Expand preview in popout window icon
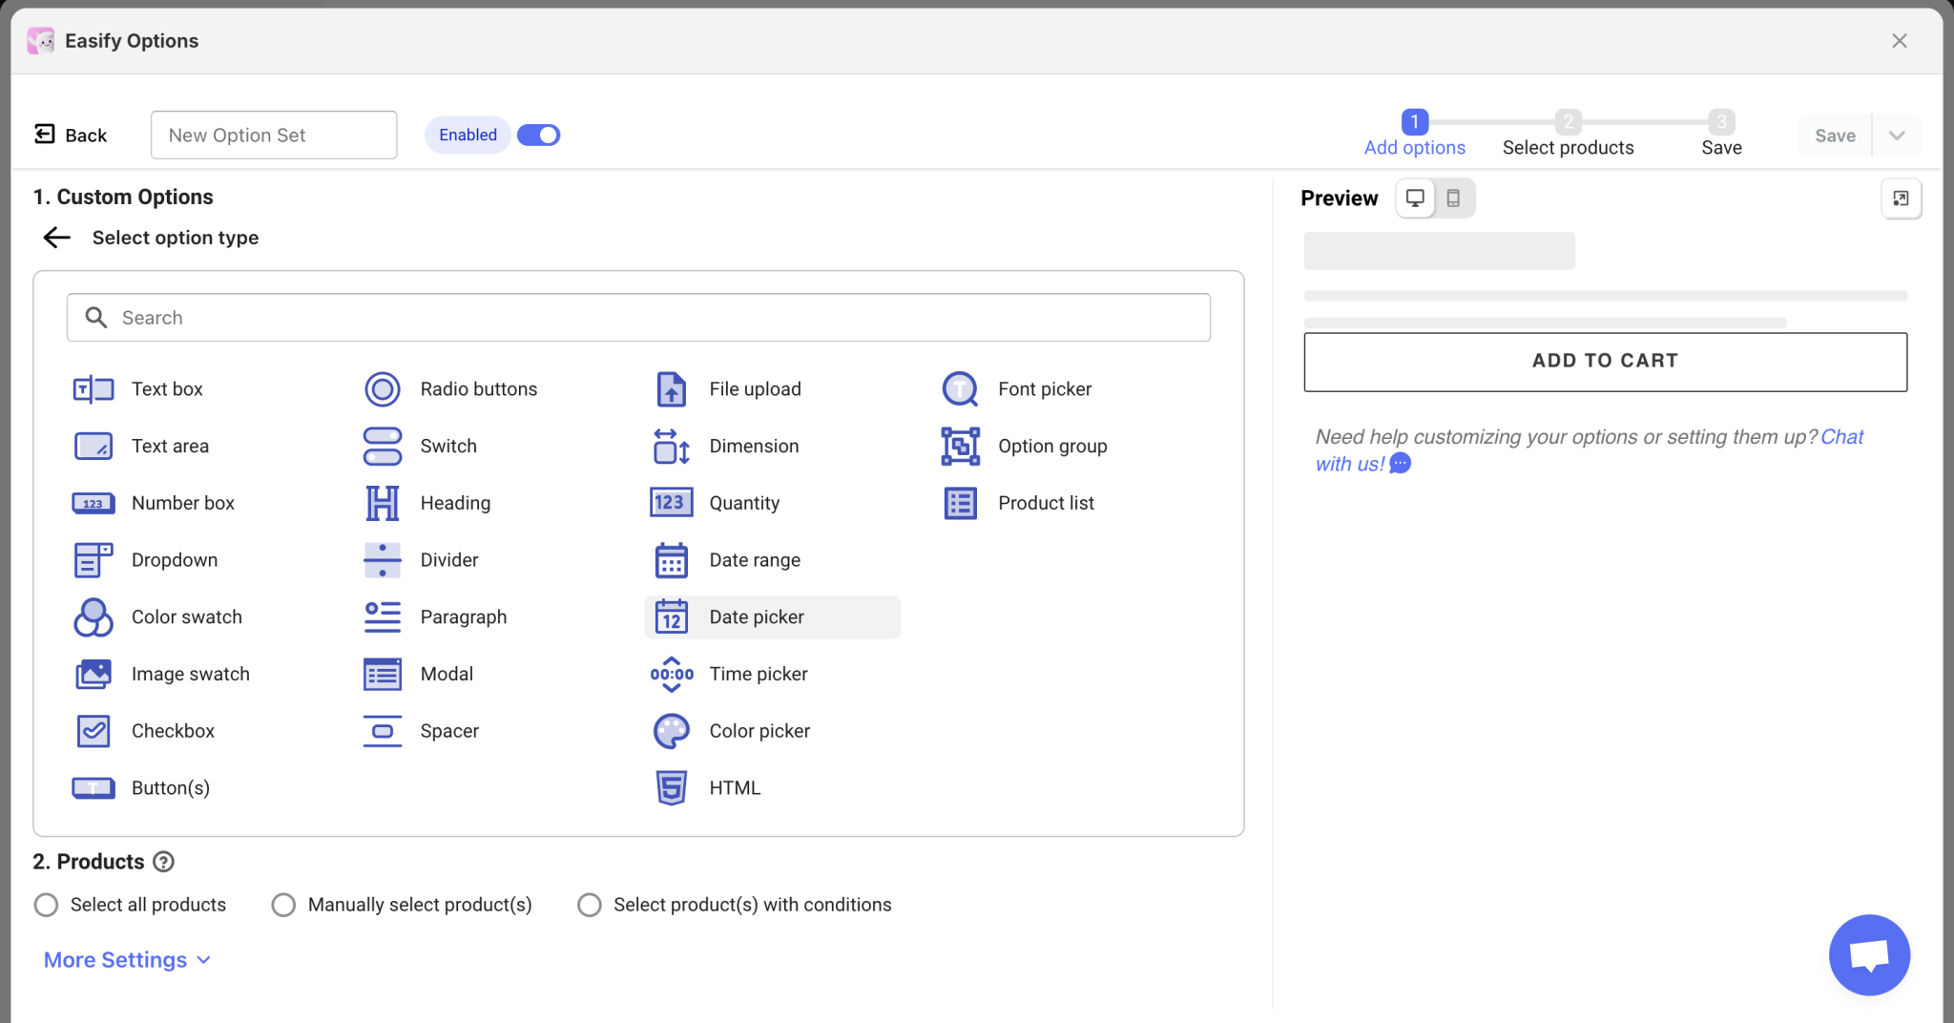 coord(1901,198)
